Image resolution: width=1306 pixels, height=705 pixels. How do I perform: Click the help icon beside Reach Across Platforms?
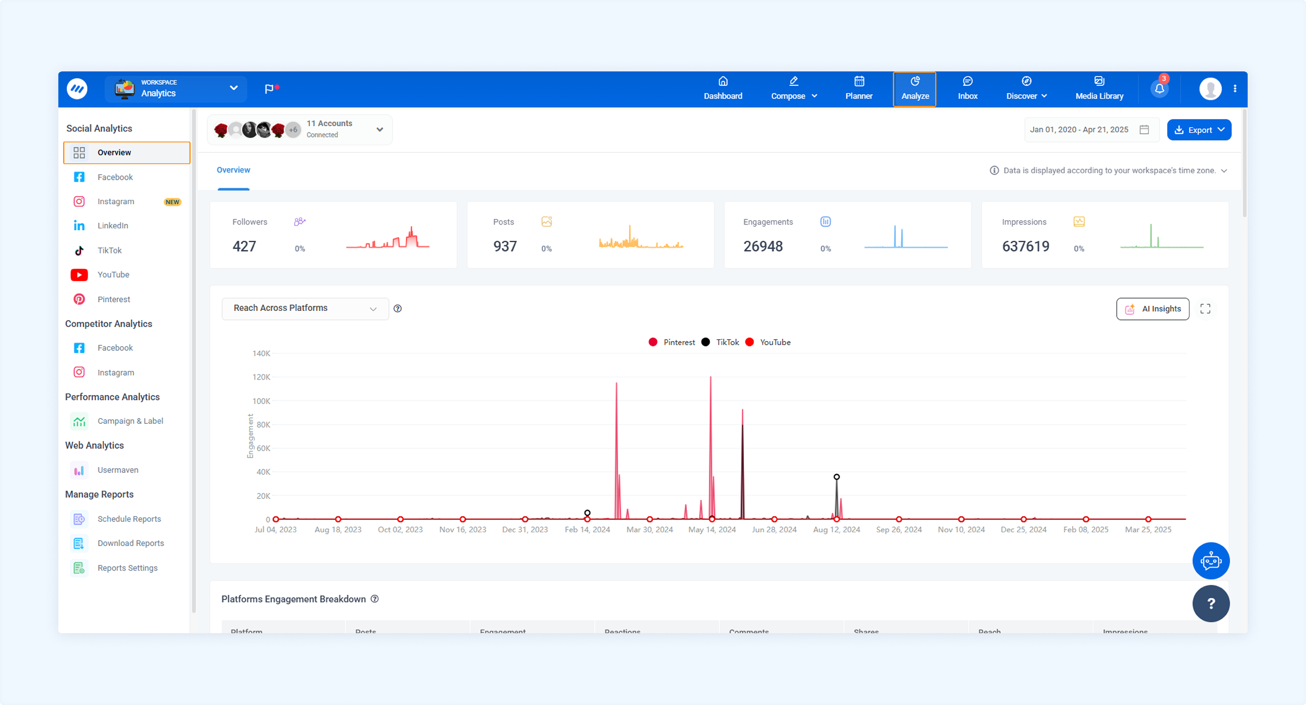pos(397,308)
